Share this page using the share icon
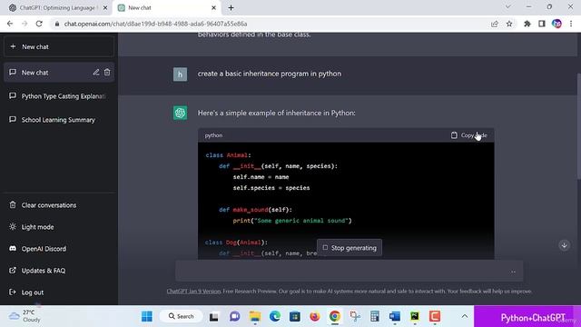 pyautogui.click(x=495, y=24)
